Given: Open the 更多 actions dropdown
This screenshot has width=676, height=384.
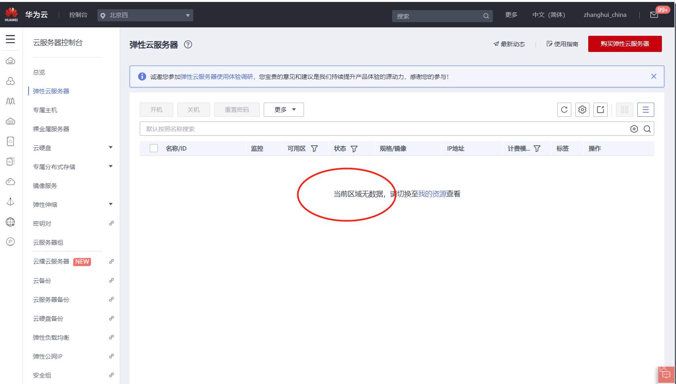Looking at the screenshot, I should (284, 109).
